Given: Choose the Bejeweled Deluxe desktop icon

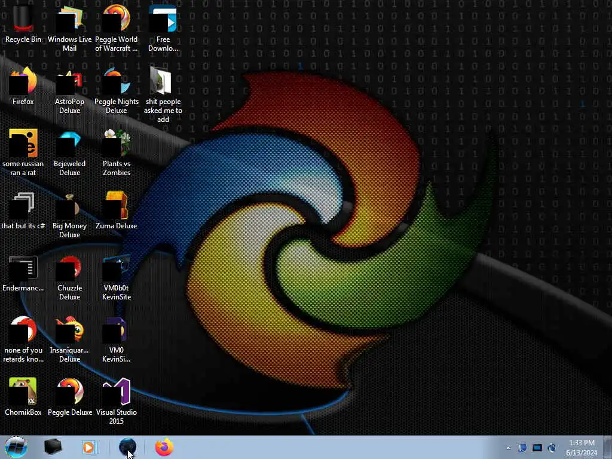Looking at the screenshot, I should [69, 152].
